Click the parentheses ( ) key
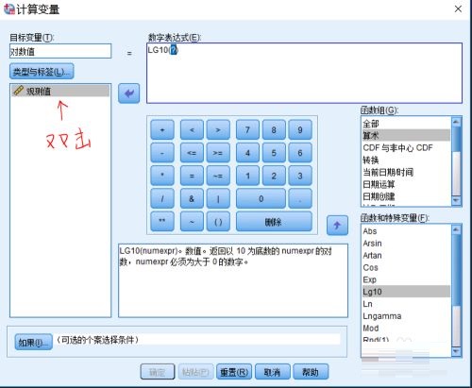The image size is (472, 388). pos(218,221)
